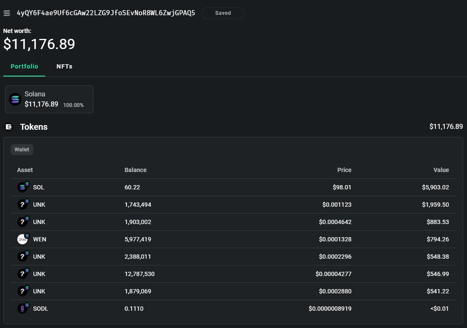Click the balance 1,743,494
The image size is (467, 328).
click(x=138, y=205)
